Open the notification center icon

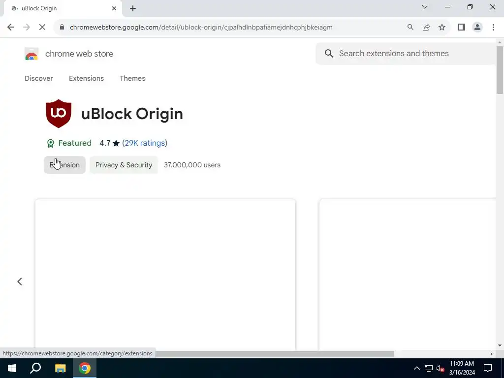tap(488, 368)
